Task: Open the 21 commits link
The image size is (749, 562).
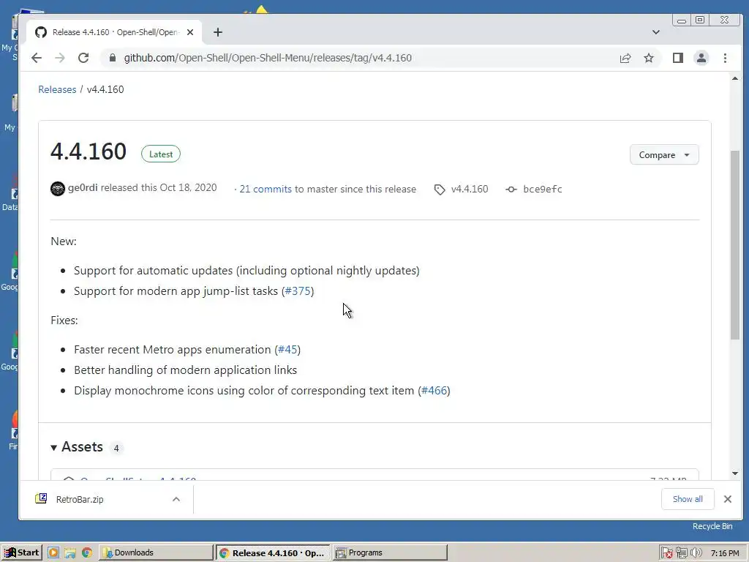Action: tap(265, 189)
